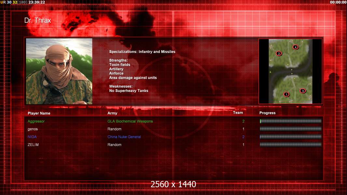Select player name ZELIM
Viewport: 347px width, 195px height.
[33, 145]
